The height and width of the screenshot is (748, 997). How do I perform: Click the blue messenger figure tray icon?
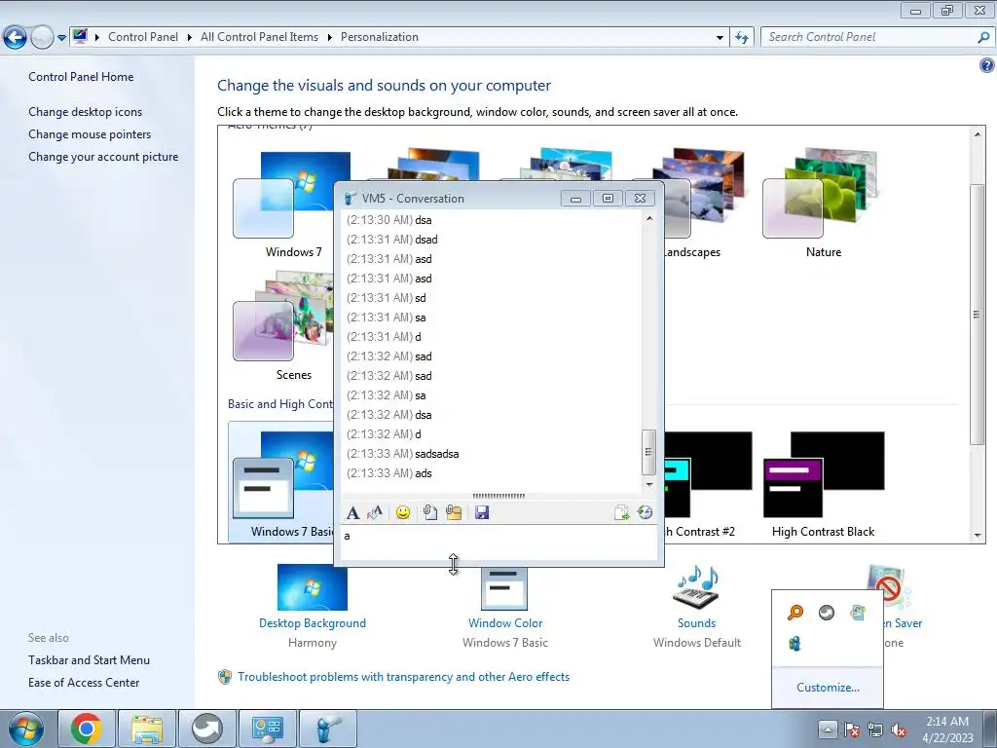point(794,644)
